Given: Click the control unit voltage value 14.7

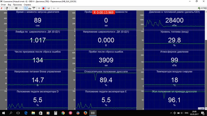Looking at the screenshot, I should click(x=38, y=80).
